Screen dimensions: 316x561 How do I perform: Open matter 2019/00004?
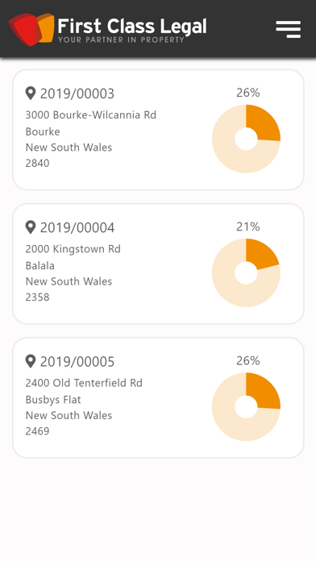pyautogui.click(x=158, y=264)
